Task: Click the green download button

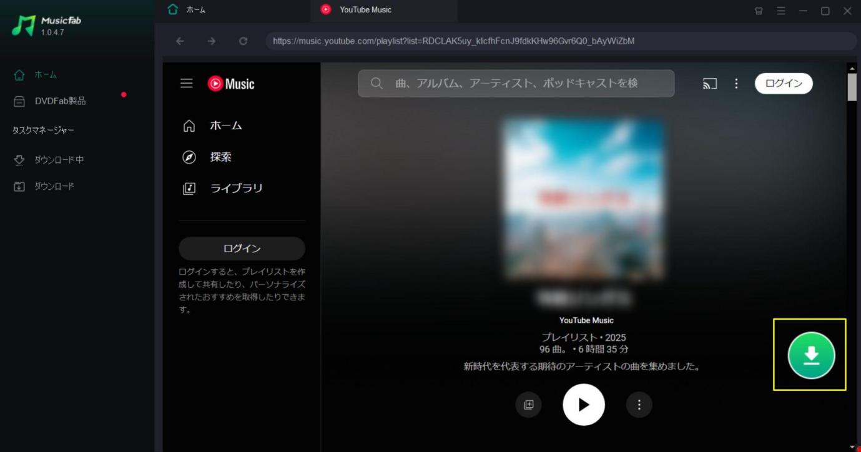Action: 811,355
